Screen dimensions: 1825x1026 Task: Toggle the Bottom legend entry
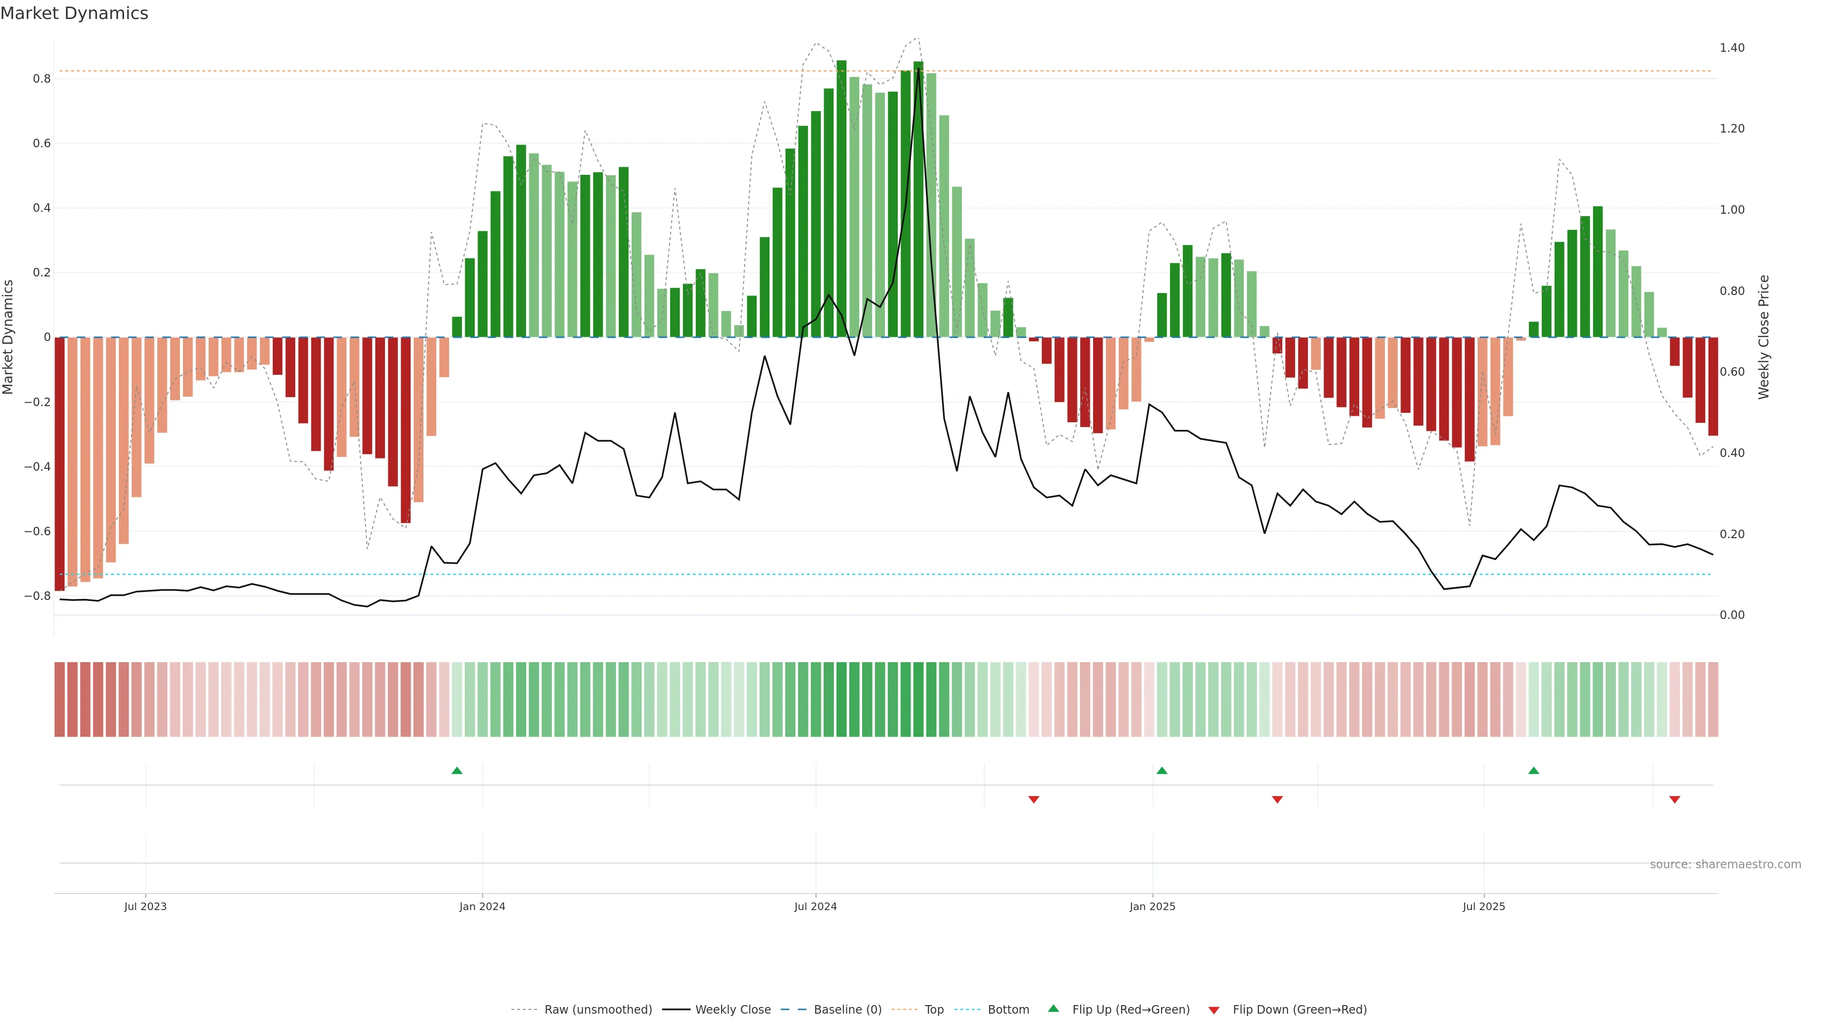pyautogui.click(x=1008, y=1010)
